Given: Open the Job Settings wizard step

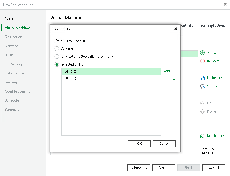Looking at the screenshot, I should pyautogui.click(x=14, y=64).
